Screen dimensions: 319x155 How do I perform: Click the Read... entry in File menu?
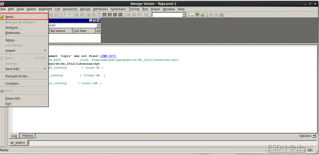(24, 17)
